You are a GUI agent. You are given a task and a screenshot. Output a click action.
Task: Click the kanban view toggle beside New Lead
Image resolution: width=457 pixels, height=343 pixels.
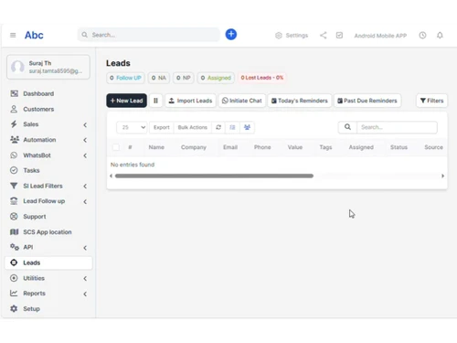pos(155,101)
